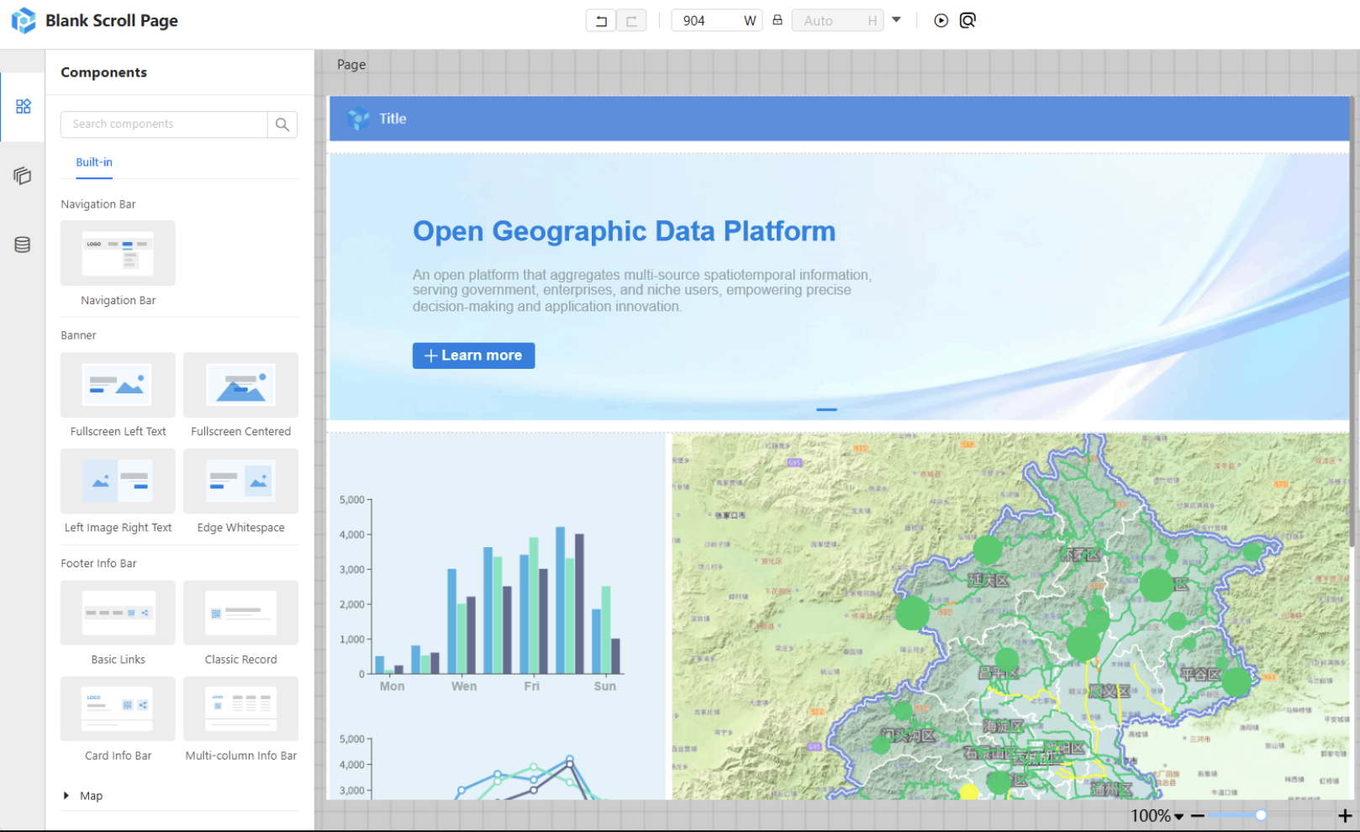
Task: Click the Components panel heading
Action: pyautogui.click(x=103, y=72)
